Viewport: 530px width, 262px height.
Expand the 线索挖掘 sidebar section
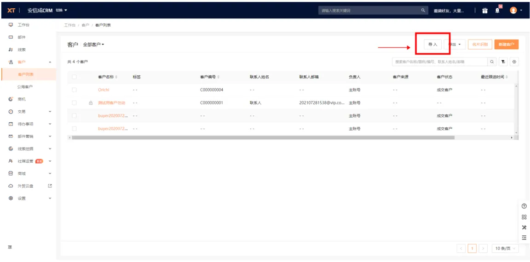click(50, 148)
